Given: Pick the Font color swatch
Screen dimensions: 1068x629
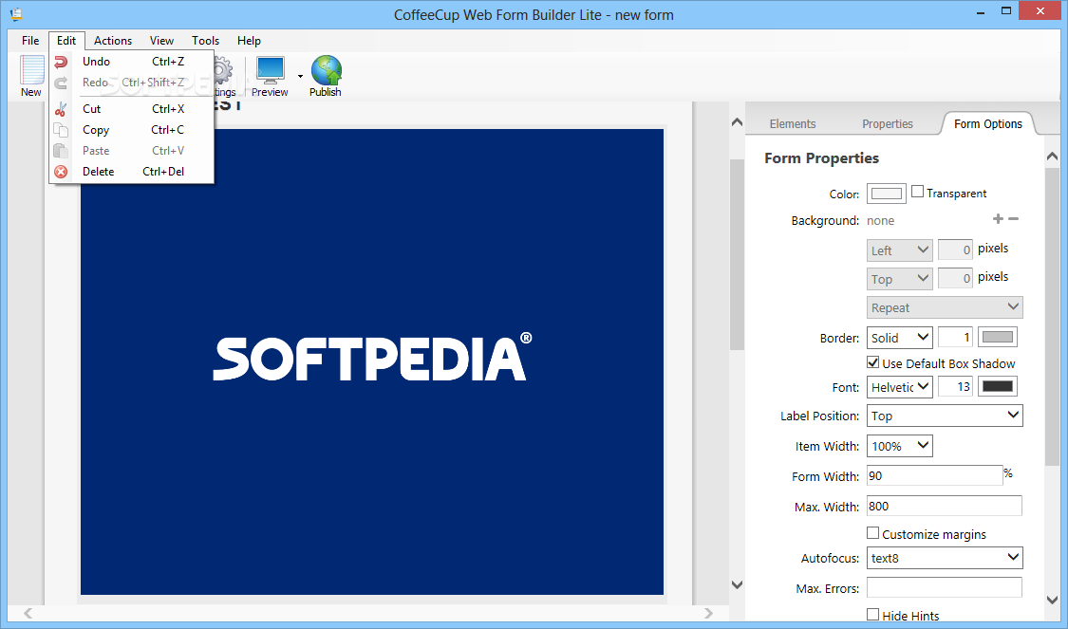Looking at the screenshot, I should point(998,386).
